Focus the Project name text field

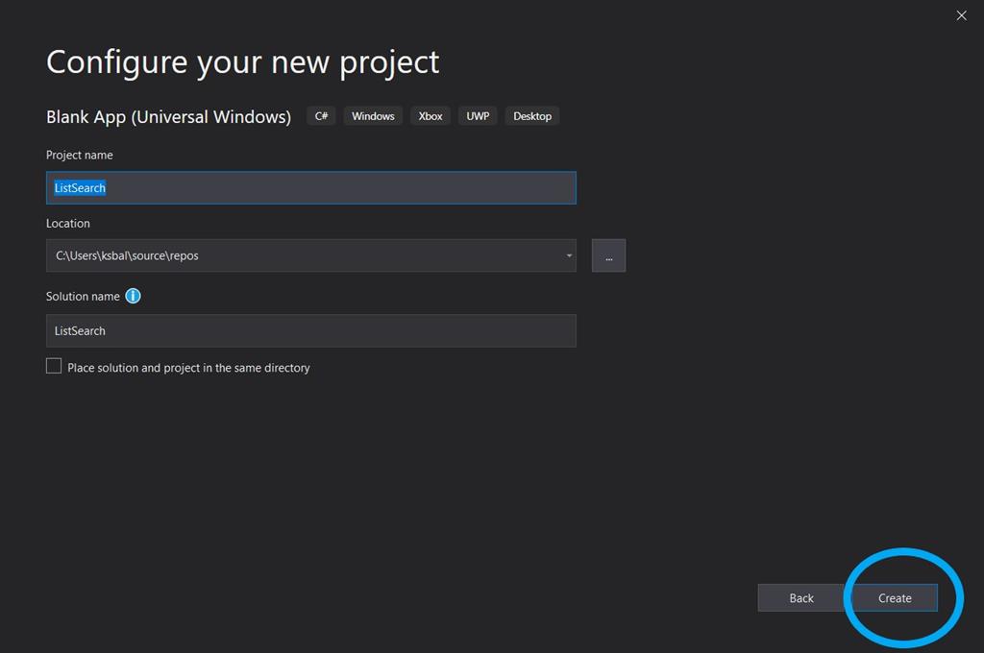310,188
